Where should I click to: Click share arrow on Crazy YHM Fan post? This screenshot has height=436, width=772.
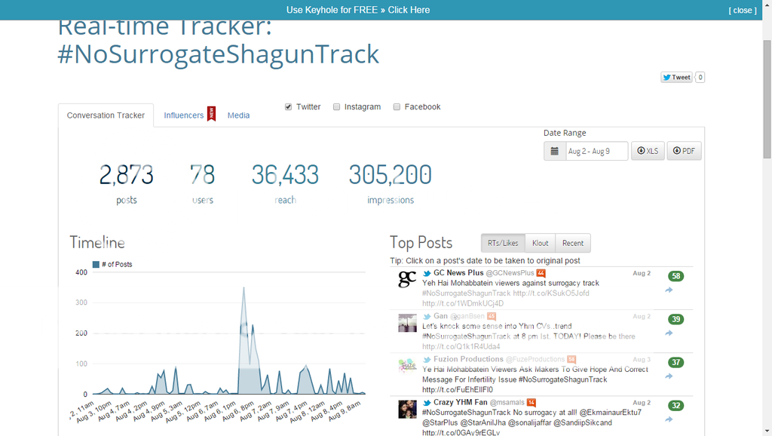coord(669,419)
